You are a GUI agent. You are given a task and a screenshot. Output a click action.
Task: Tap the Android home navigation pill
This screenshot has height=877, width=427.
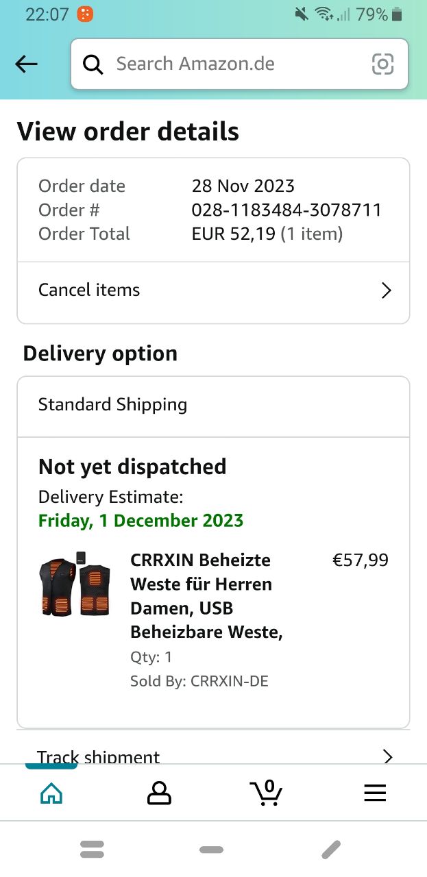click(211, 850)
